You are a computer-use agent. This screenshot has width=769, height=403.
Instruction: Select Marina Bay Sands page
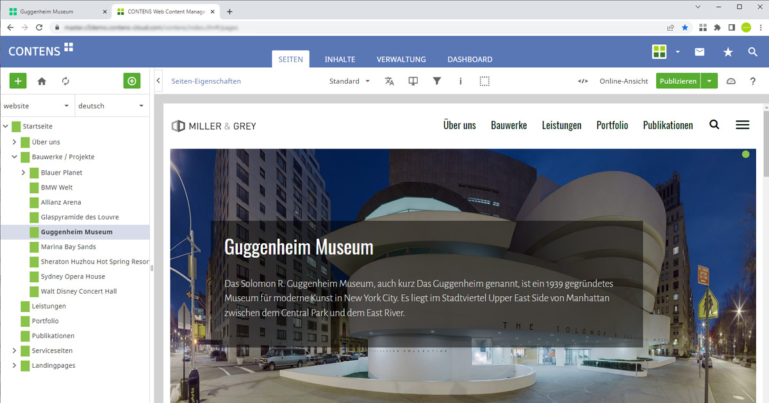[x=68, y=247]
